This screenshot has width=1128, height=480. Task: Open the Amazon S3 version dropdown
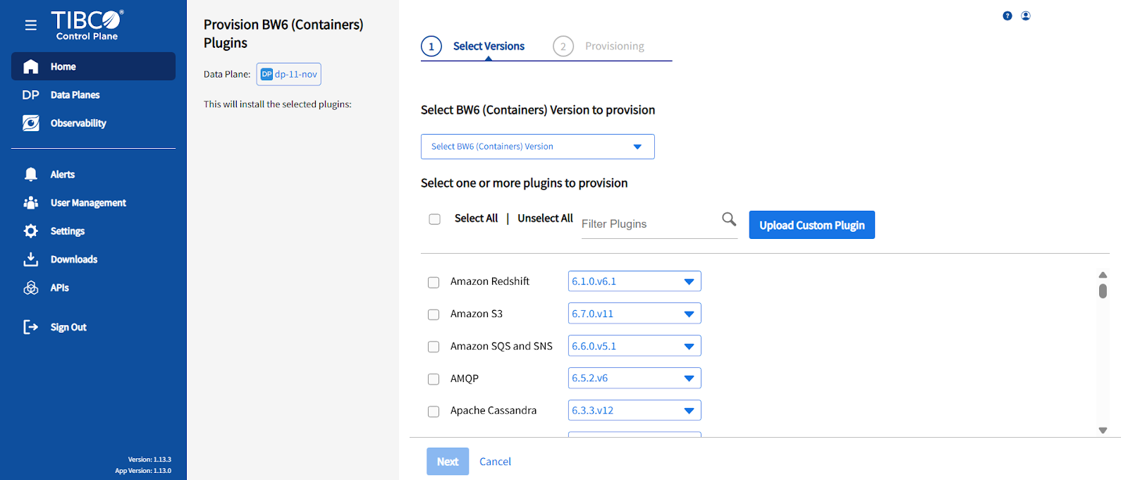click(634, 314)
